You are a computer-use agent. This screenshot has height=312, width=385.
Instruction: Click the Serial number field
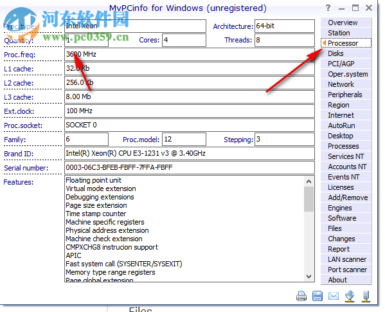[190, 167]
